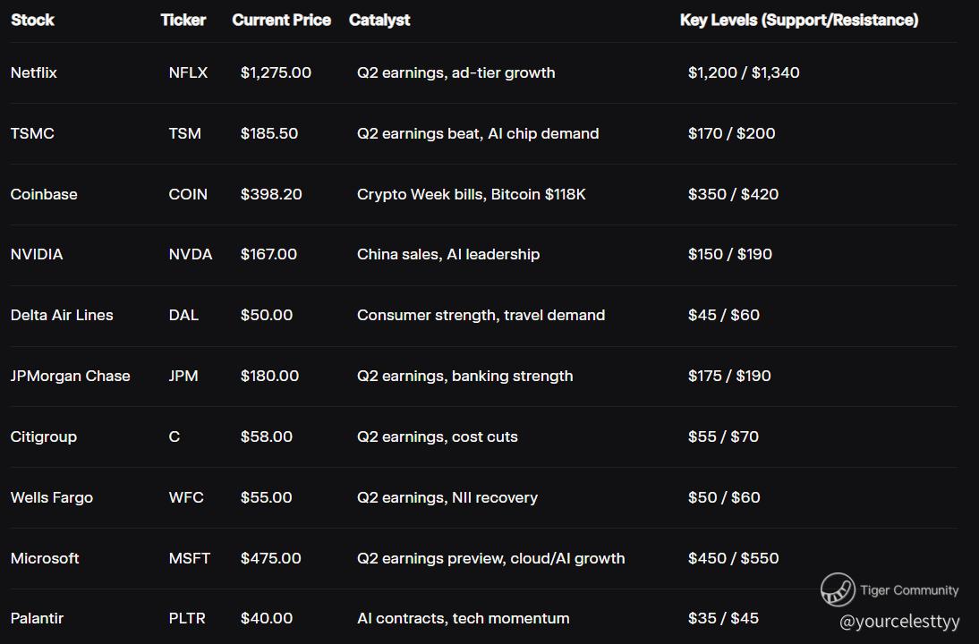This screenshot has height=644, width=979.
Task: Select the Ticker column header
Action: click(183, 20)
